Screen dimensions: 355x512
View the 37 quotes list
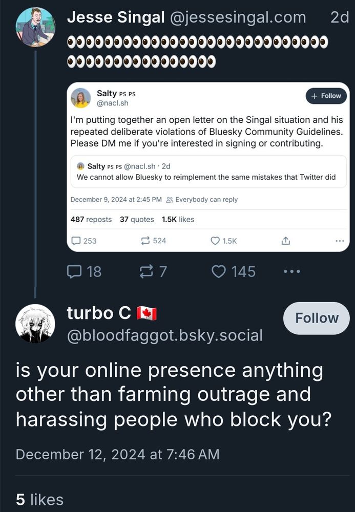(x=137, y=219)
